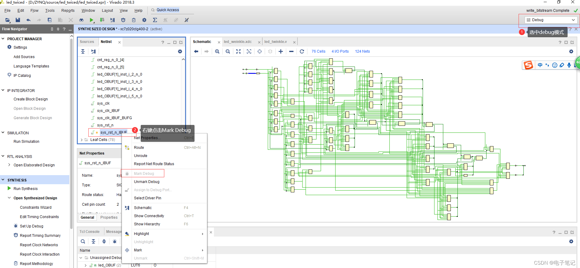580x268 pixels.
Task: Click the Generate Bitstream toolbar icon
Action: 102,20
